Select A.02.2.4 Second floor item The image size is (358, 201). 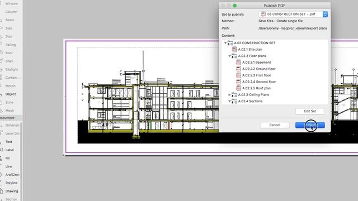point(259,82)
